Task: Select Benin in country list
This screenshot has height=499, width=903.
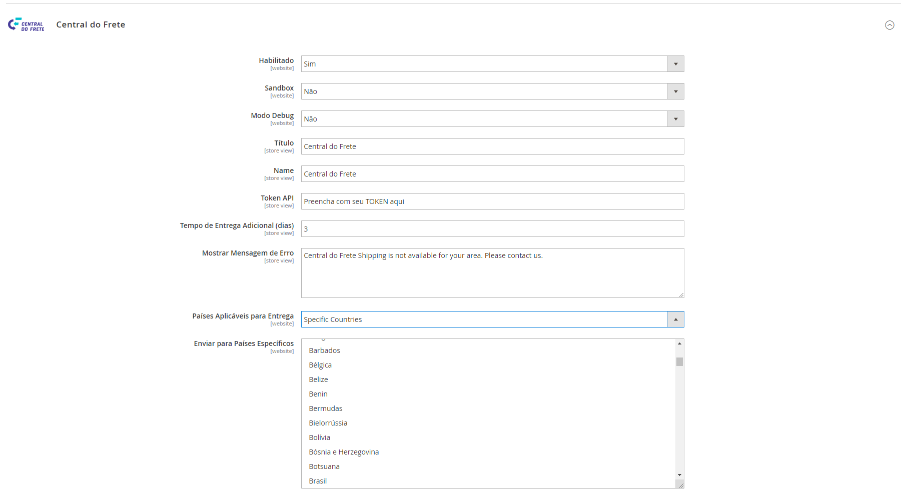Action: coord(488,394)
